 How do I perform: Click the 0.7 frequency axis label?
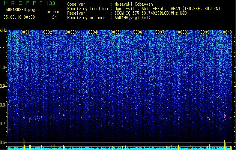click(3, 124)
